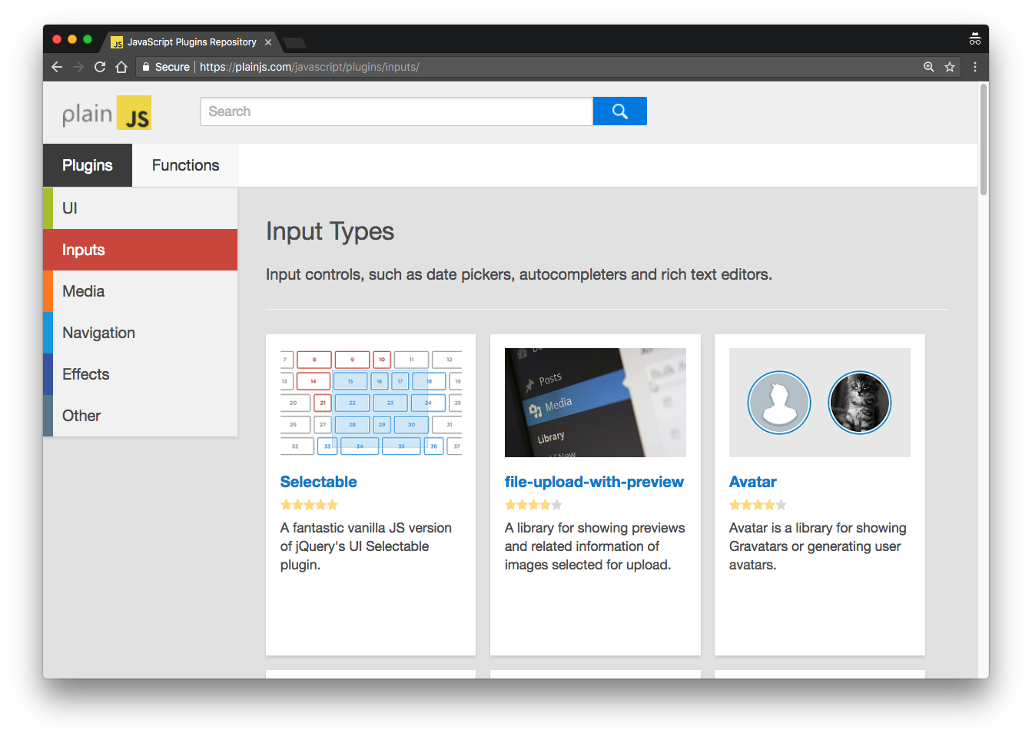This screenshot has height=740, width=1032.
Task: Click into the Search input field
Action: point(397,111)
